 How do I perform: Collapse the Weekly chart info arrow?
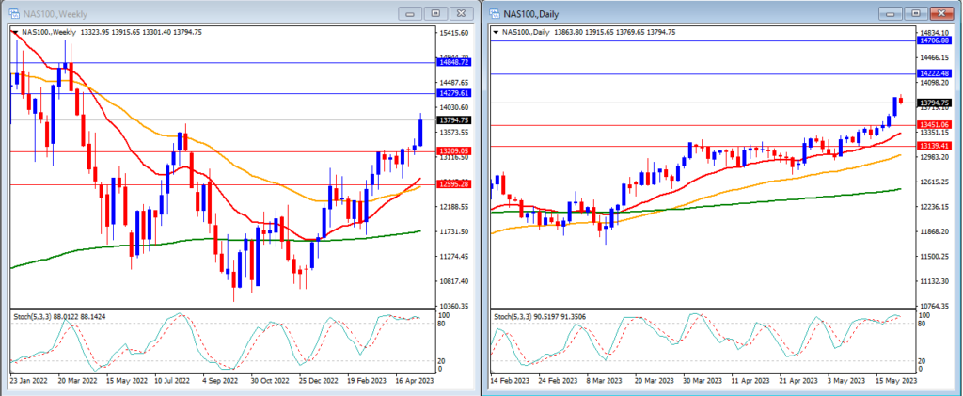[14, 32]
